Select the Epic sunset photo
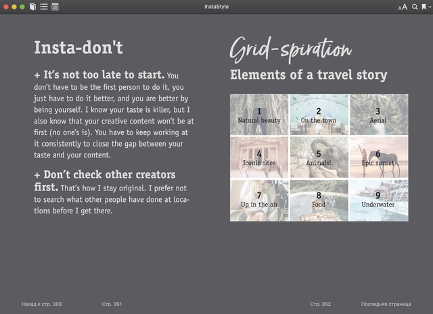The width and height of the screenshot is (433, 314). pos(378,157)
